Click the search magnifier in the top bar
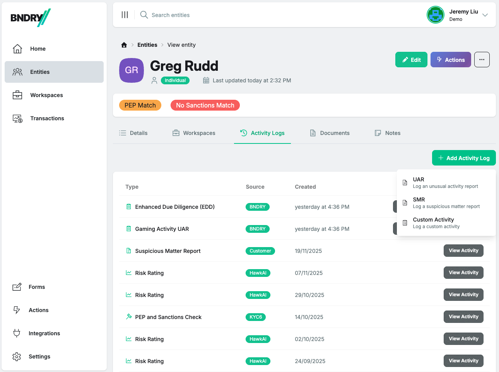Screen dimensions: 499x372 click(x=144, y=15)
